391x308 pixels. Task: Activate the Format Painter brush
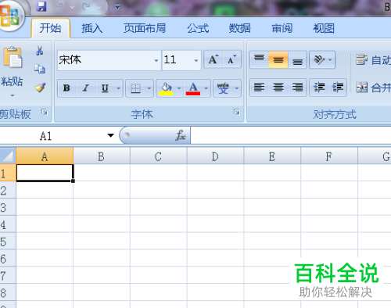[40, 88]
